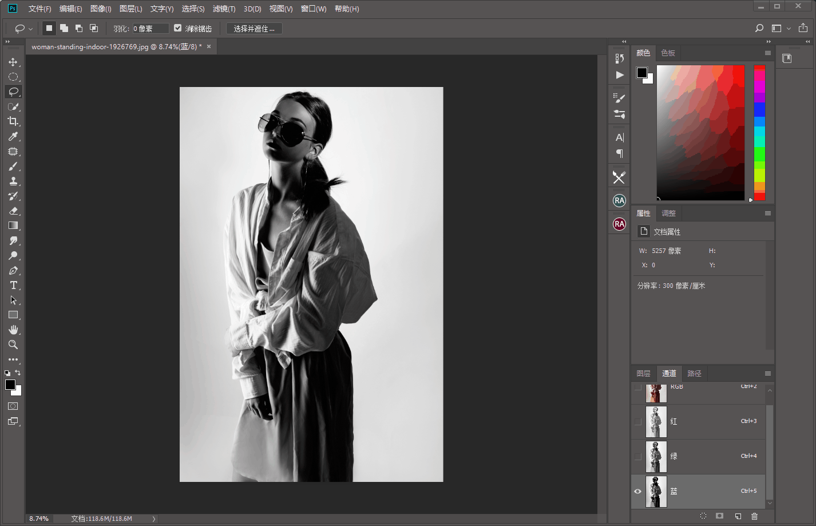Open the channels panel options menu
The width and height of the screenshot is (816, 526).
(767, 374)
